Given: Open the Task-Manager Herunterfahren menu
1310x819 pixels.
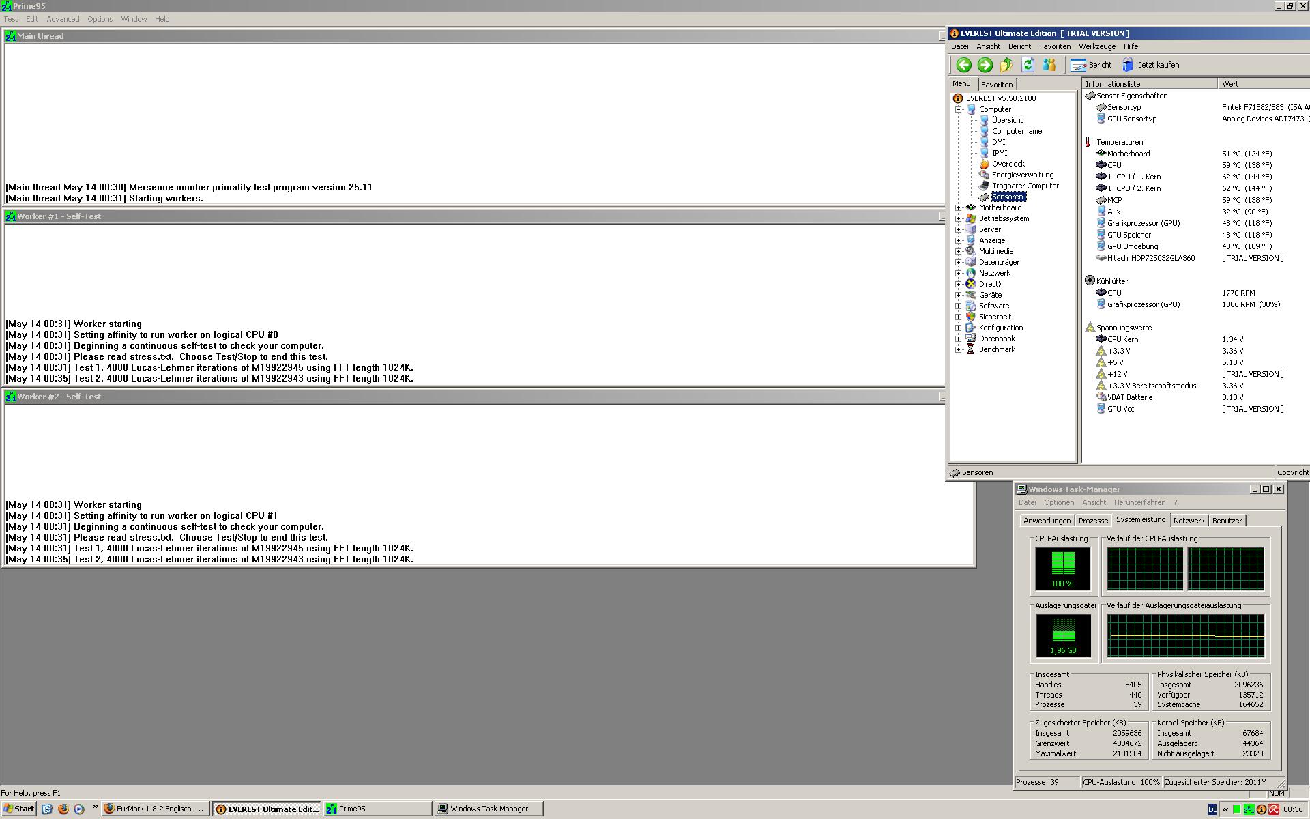Looking at the screenshot, I should click(x=1139, y=502).
